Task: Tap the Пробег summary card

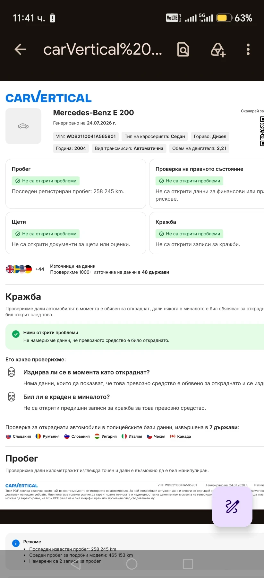Action: [76, 184]
